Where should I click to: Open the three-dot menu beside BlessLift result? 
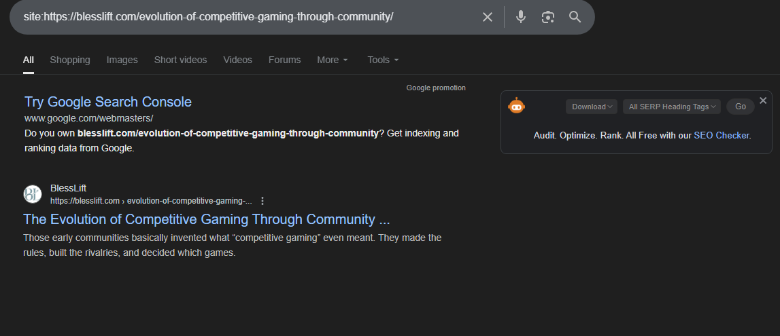coord(262,201)
